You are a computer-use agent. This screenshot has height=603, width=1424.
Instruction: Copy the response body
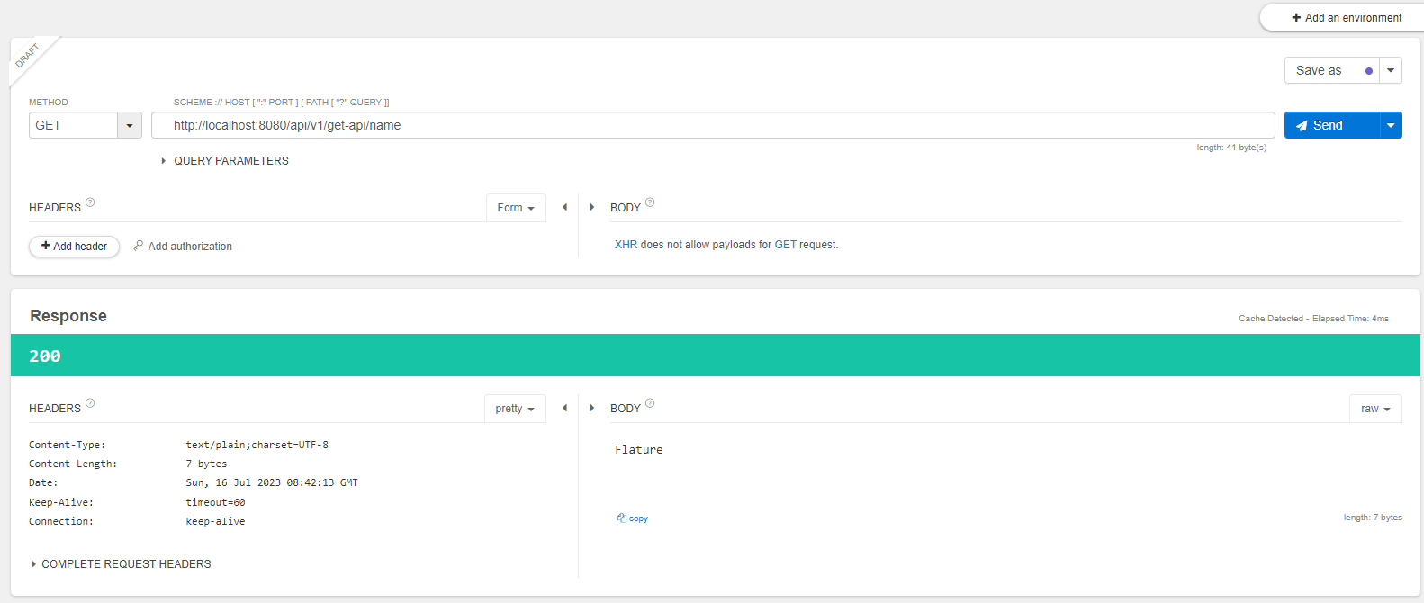coord(633,518)
